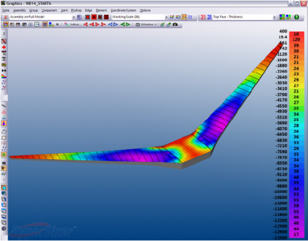This screenshot has width=308, height=241.
Task: Toggle the highlighted grid view button
Action: coord(45,24)
